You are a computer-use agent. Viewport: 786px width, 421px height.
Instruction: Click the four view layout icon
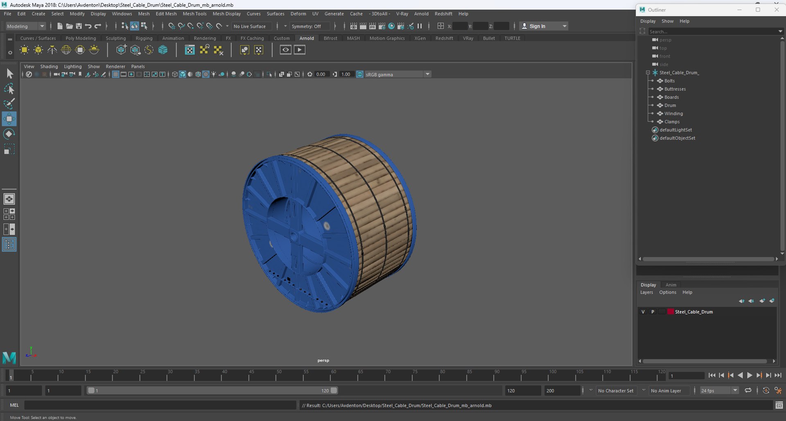(x=9, y=214)
